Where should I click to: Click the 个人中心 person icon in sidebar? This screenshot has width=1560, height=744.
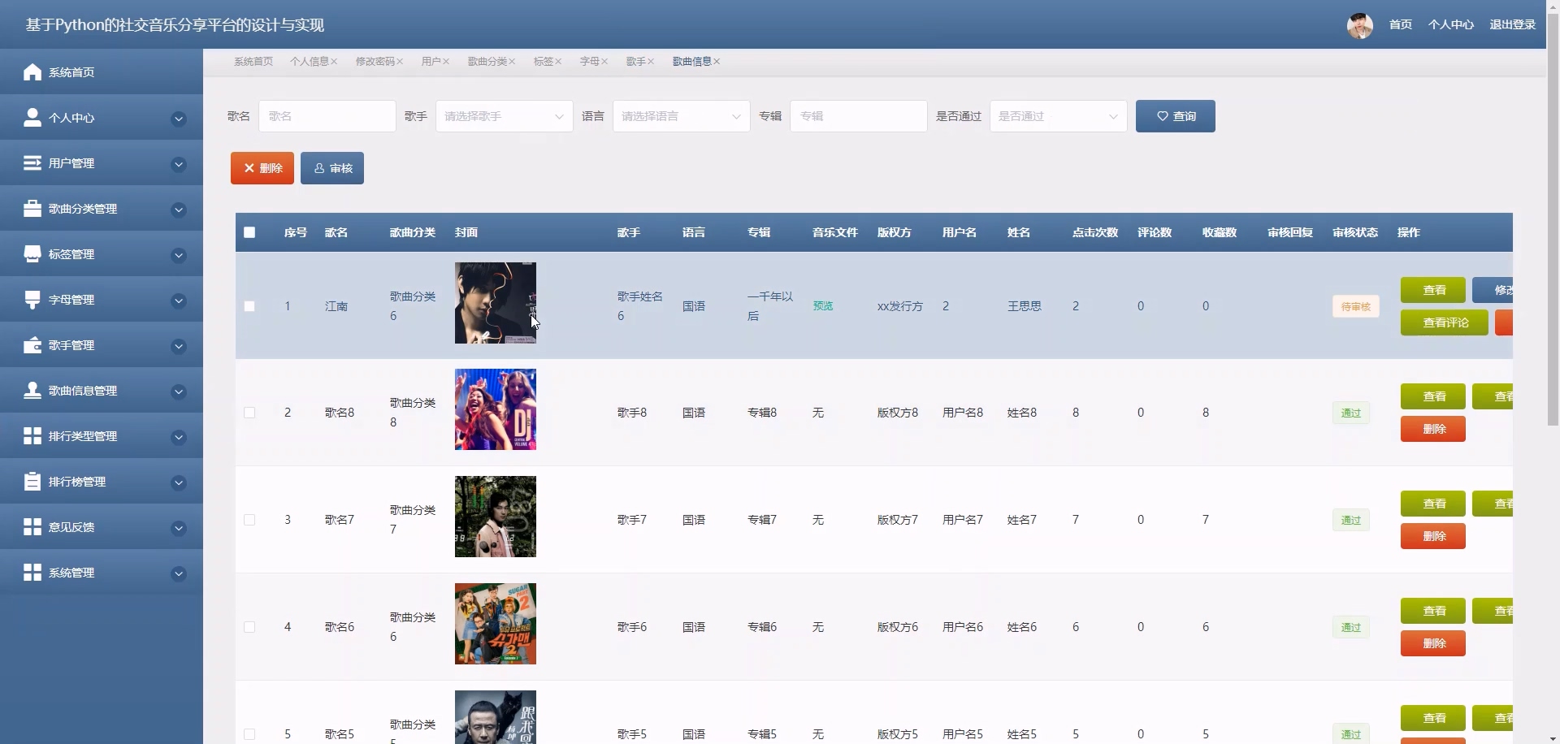32,118
